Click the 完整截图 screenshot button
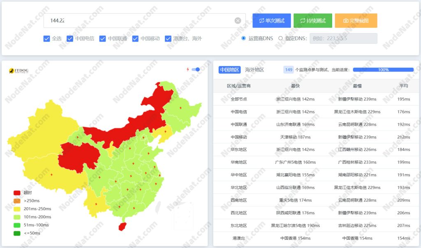 [x=356, y=21]
